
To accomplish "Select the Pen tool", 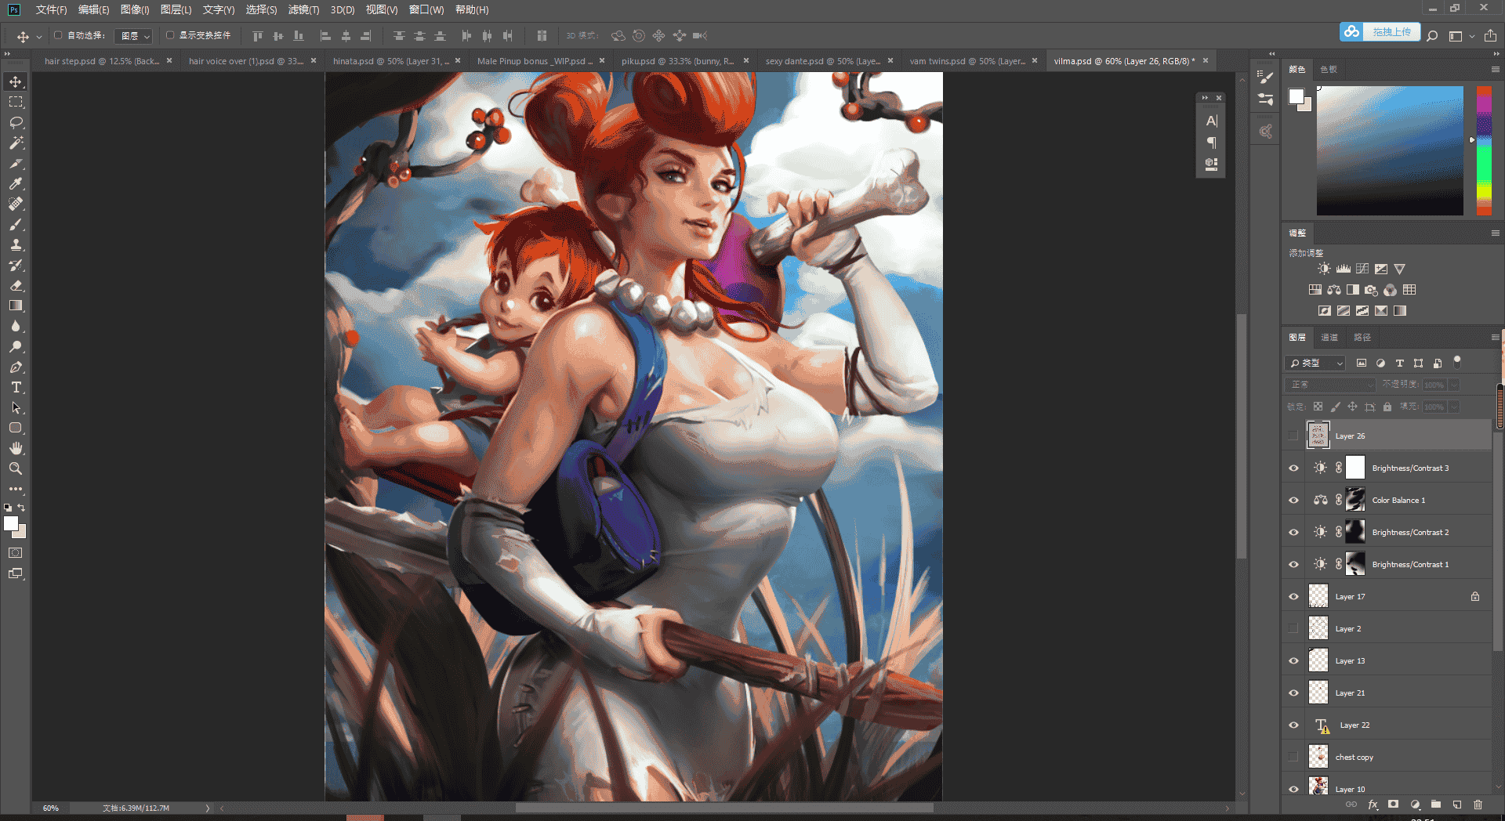I will 16,367.
